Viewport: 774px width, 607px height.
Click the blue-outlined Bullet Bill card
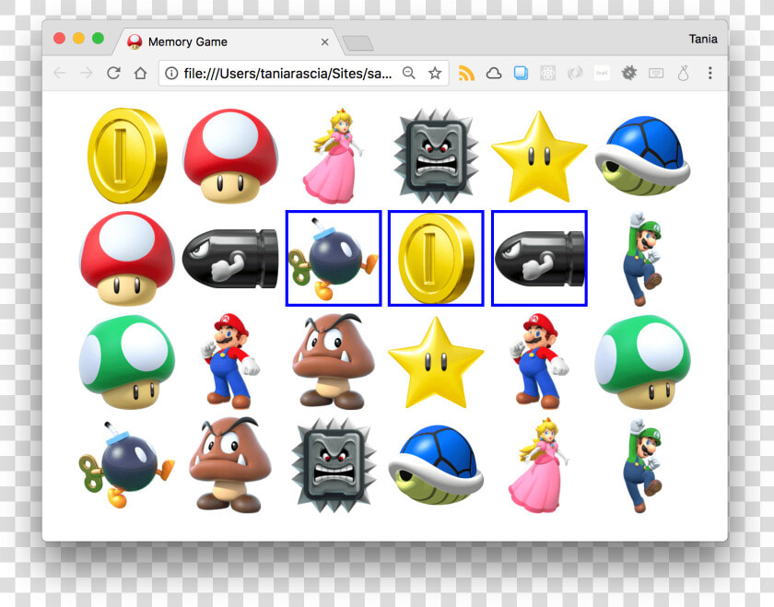coord(539,259)
